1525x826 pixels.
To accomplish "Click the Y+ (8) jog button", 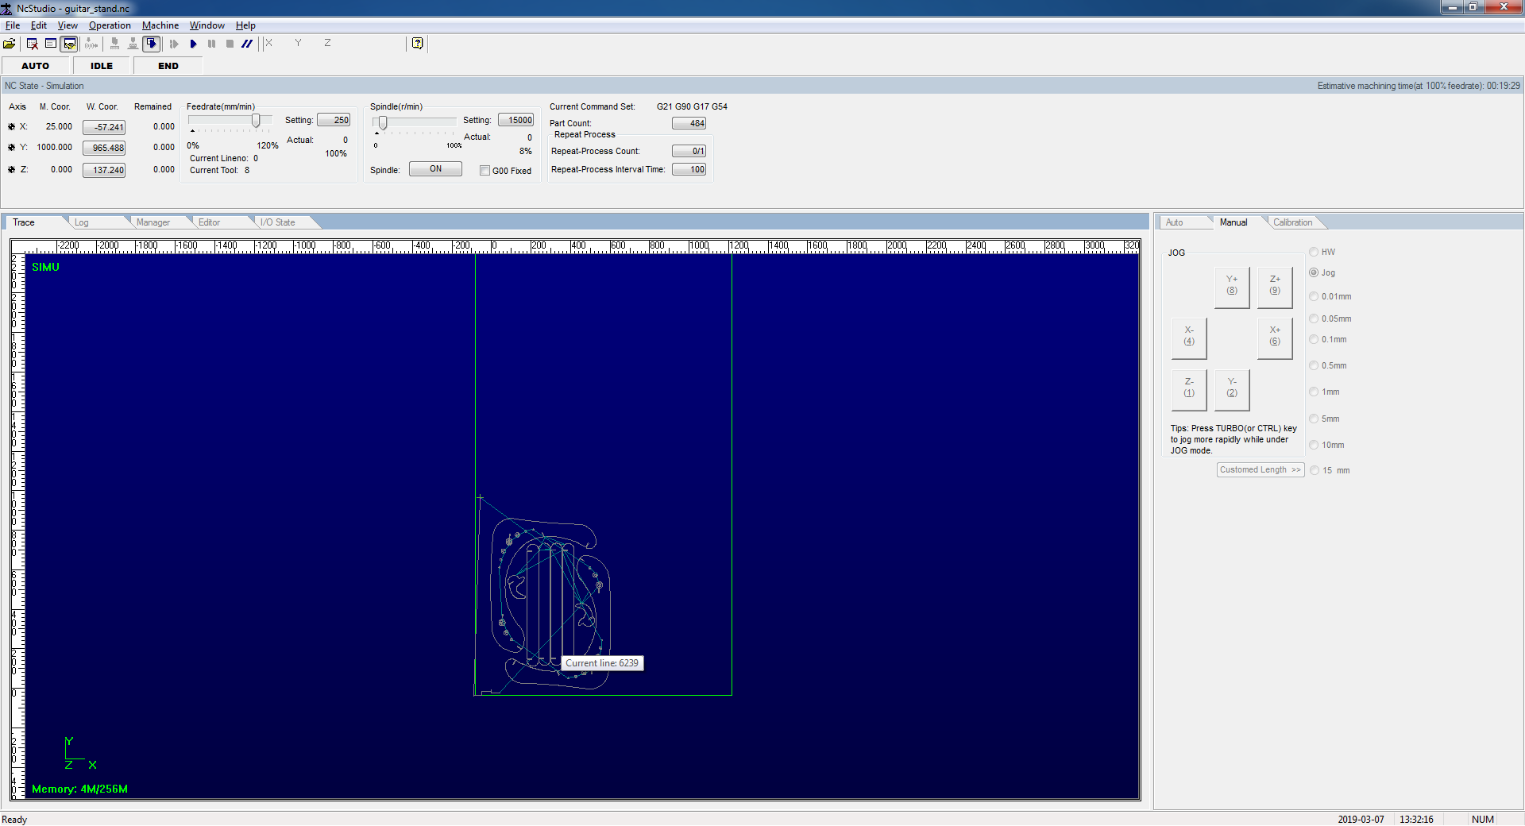I will [1232, 287].
